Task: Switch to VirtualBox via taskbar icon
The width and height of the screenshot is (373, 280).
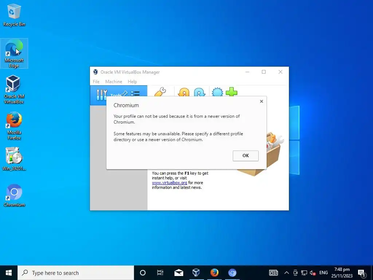Action: 196,273
